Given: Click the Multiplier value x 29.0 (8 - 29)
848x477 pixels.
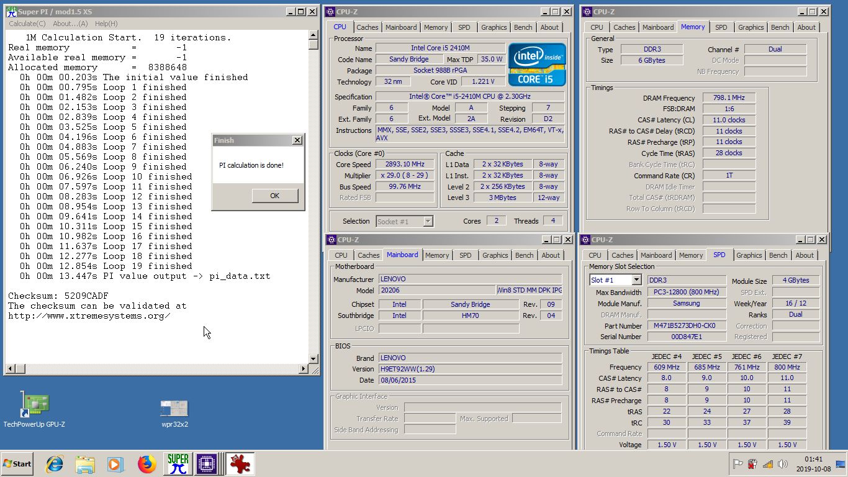Looking at the screenshot, I should tap(405, 176).
